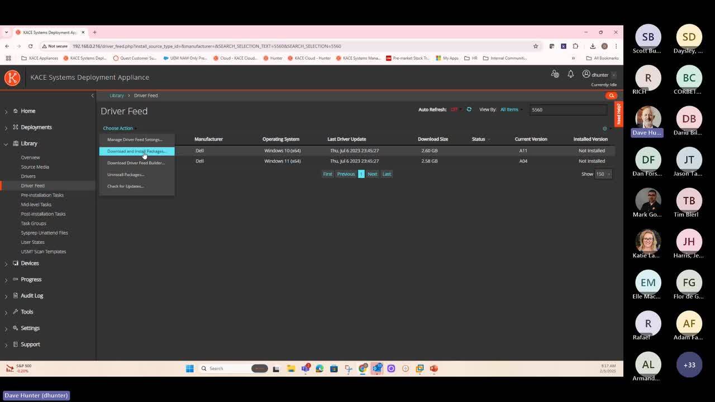
Task: Open Post-installation Tasks
Action: (x=43, y=214)
